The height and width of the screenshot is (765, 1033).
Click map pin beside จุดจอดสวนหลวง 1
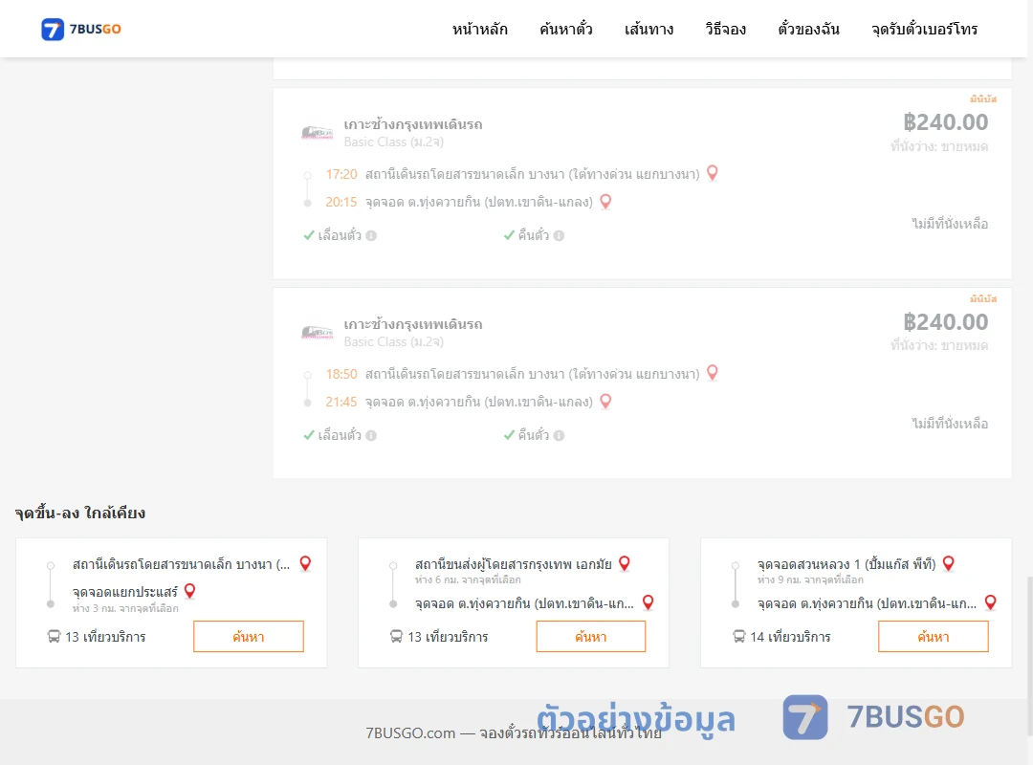(949, 563)
